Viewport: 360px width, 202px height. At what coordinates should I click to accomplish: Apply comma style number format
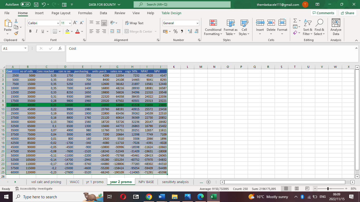click(x=182, y=32)
